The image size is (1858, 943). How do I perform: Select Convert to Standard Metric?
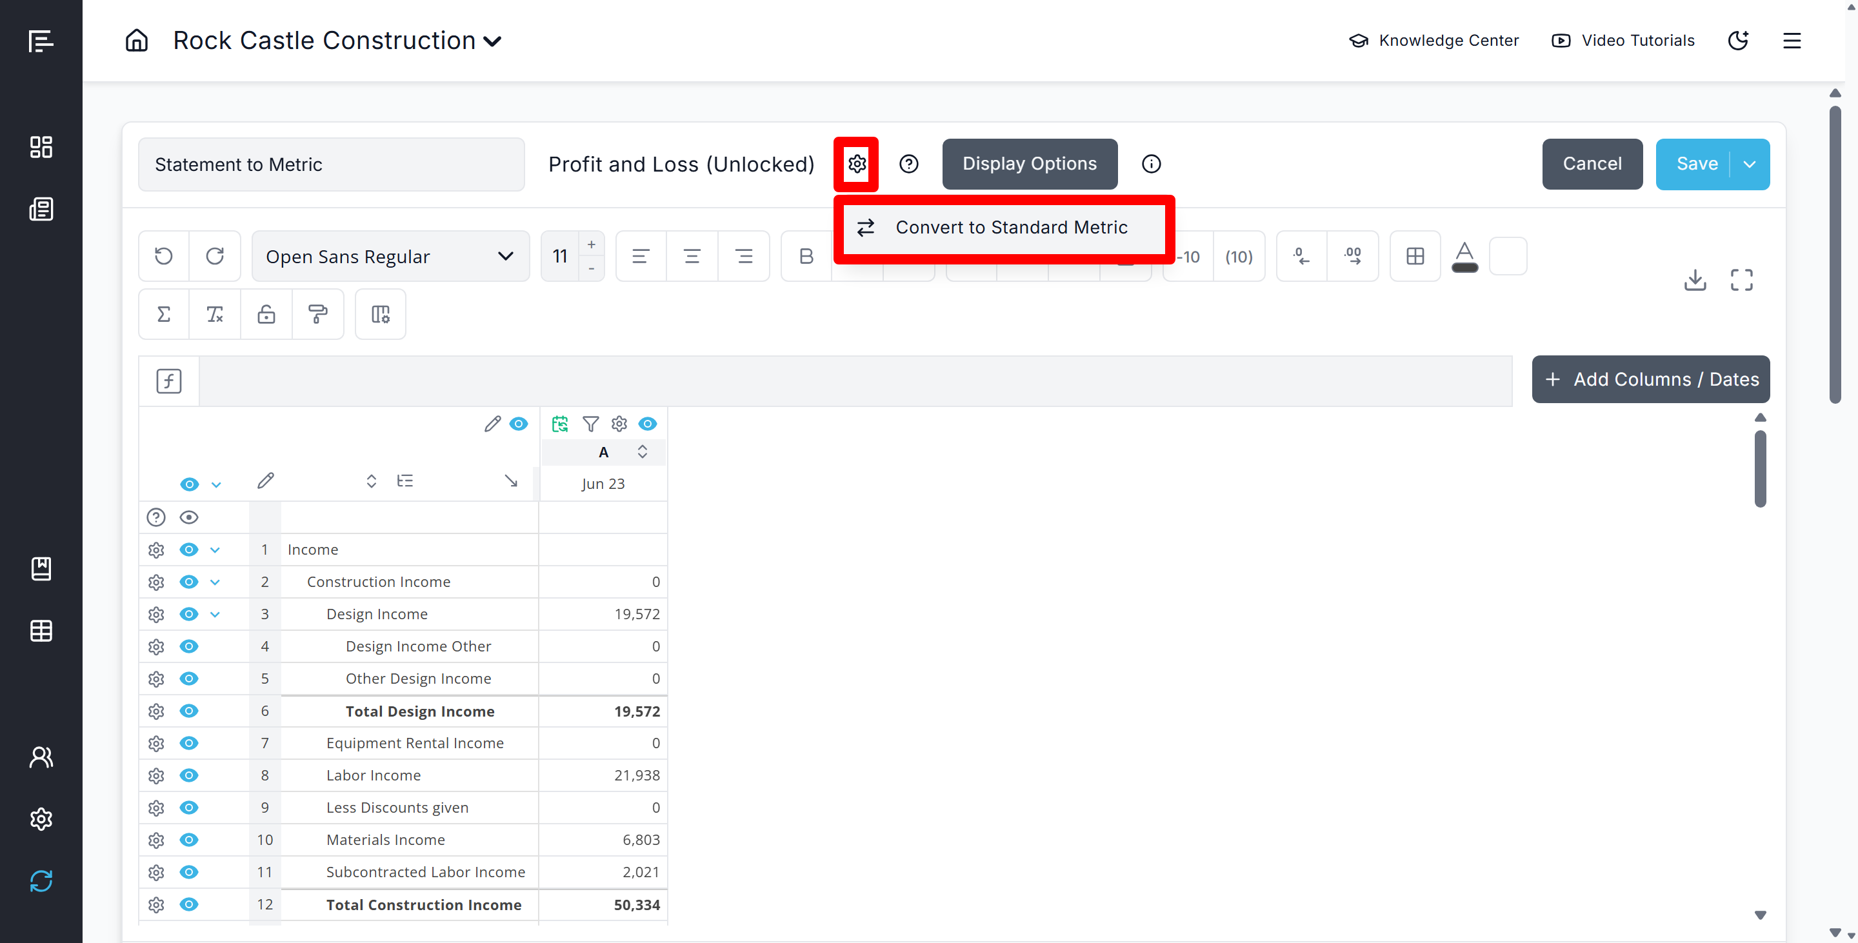pos(1010,227)
